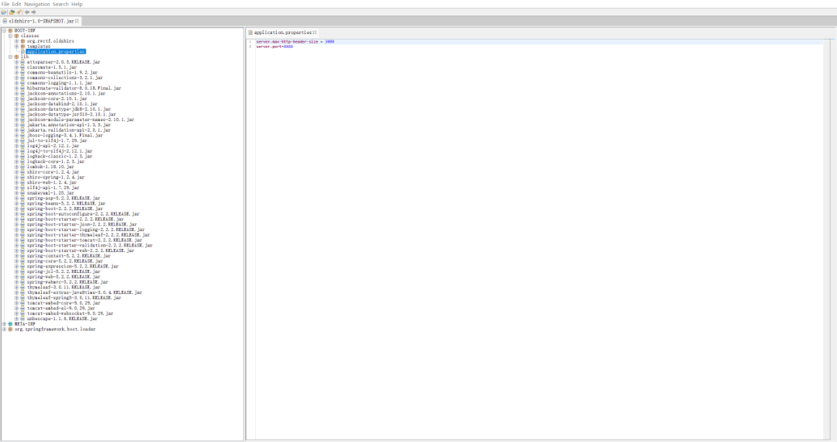Click the package icon beside META-INF
Screen dimensions: 837x442
(x=10, y=324)
